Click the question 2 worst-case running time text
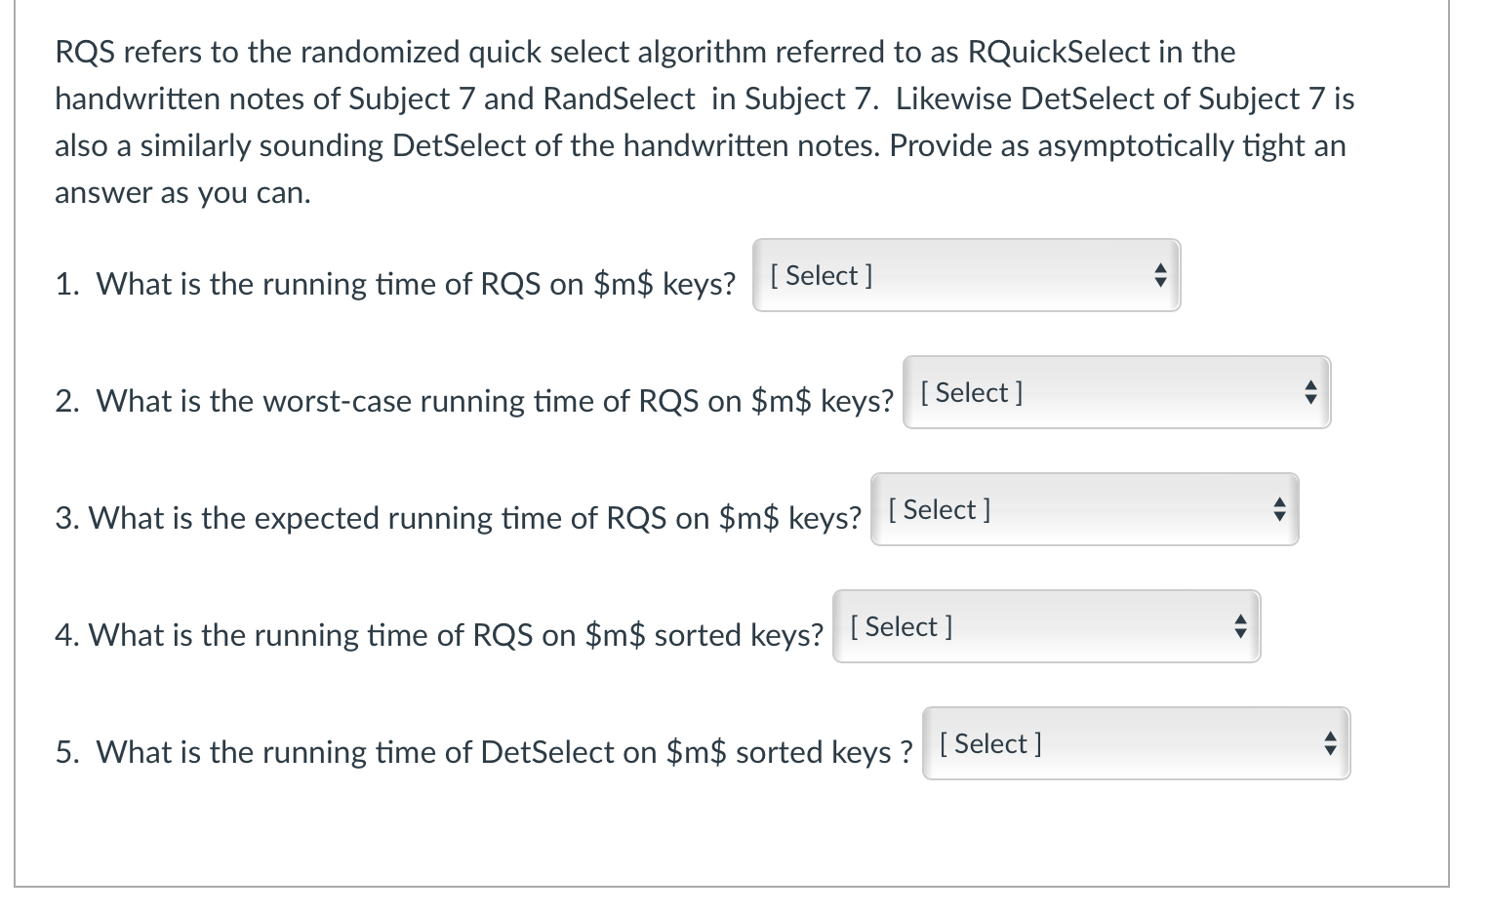Viewport: 1489px width, 915px height. click(x=474, y=401)
